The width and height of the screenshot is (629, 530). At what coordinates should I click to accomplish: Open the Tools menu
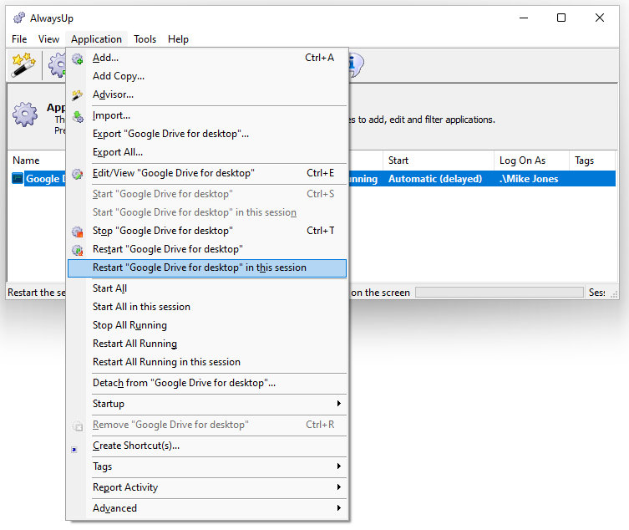(145, 39)
